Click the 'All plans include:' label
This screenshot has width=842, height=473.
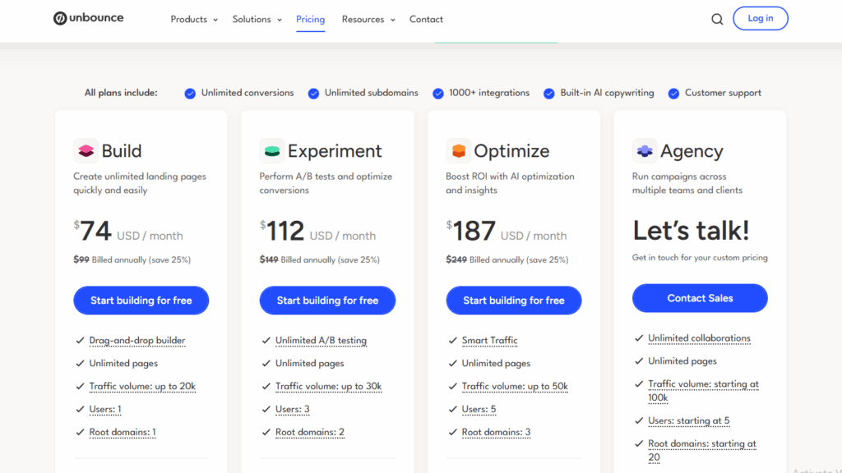121,93
